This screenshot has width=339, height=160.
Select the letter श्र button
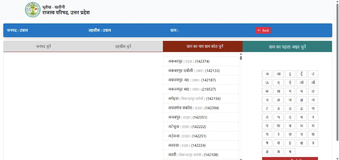point(290,152)
